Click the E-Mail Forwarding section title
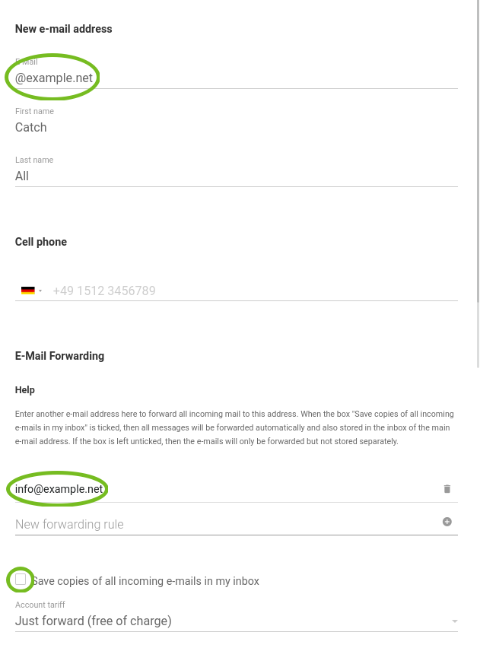The width and height of the screenshot is (480, 648). coord(59,356)
